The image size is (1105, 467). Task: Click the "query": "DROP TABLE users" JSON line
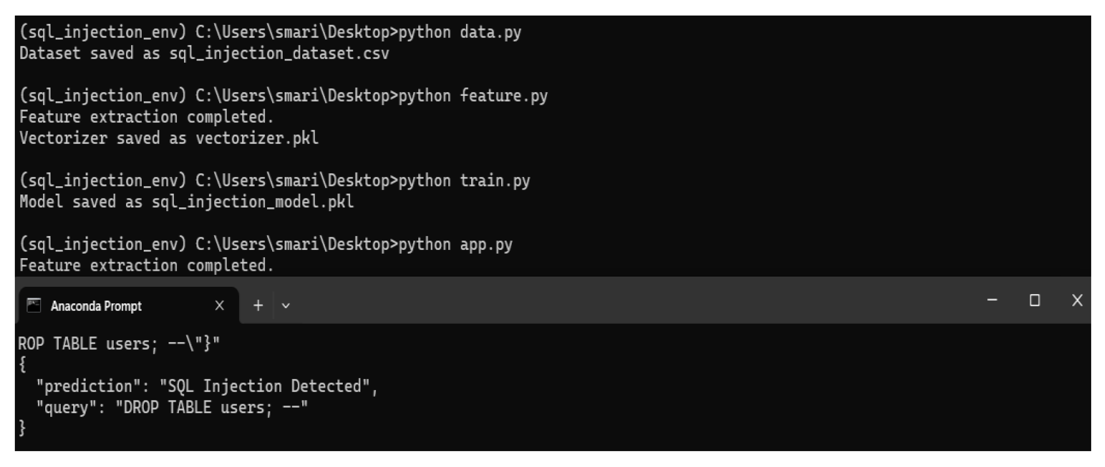tap(172, 407)
